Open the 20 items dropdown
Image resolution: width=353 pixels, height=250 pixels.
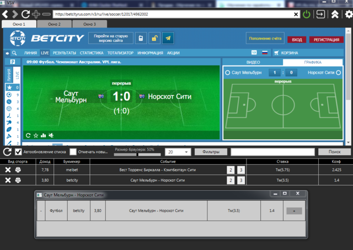point(178,152)
